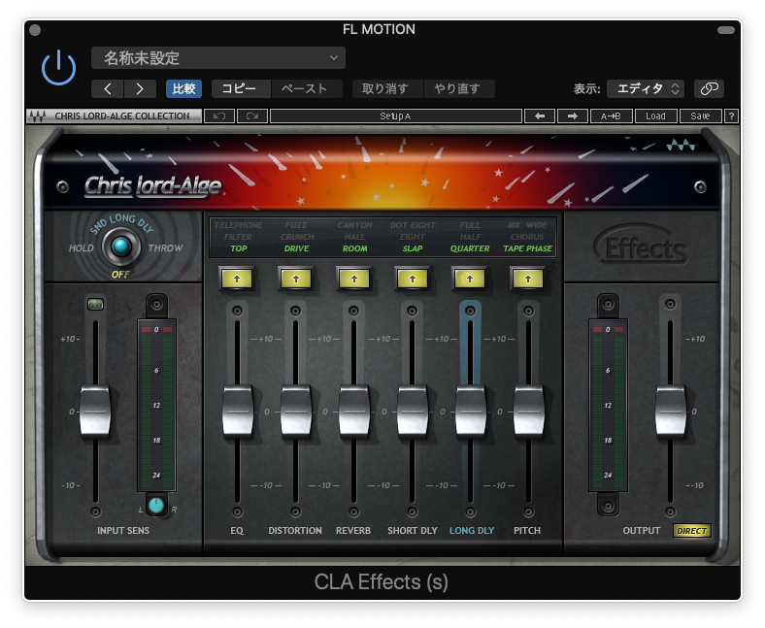Toggle the plugin power bypass button
The image size is (765, 628).
coord(58,67)
